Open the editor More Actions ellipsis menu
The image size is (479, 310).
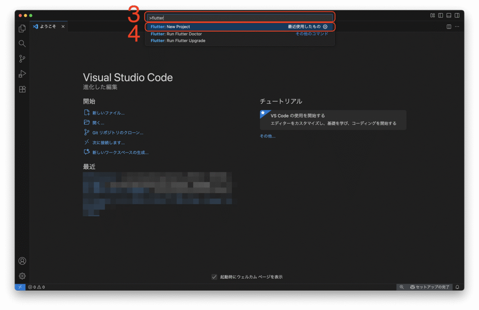[457, 27]
